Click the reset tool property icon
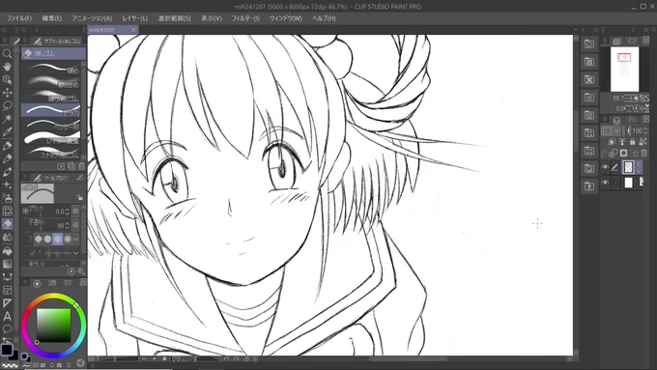The image size is (657, 370). pos(71,271)
